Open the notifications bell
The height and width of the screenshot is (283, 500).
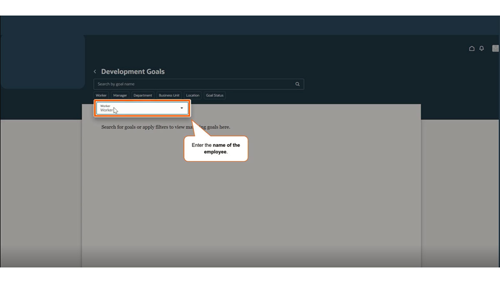[482, 49]
